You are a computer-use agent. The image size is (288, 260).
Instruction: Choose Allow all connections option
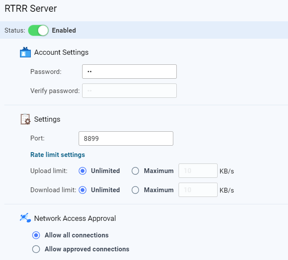click(x=36, y=235)
